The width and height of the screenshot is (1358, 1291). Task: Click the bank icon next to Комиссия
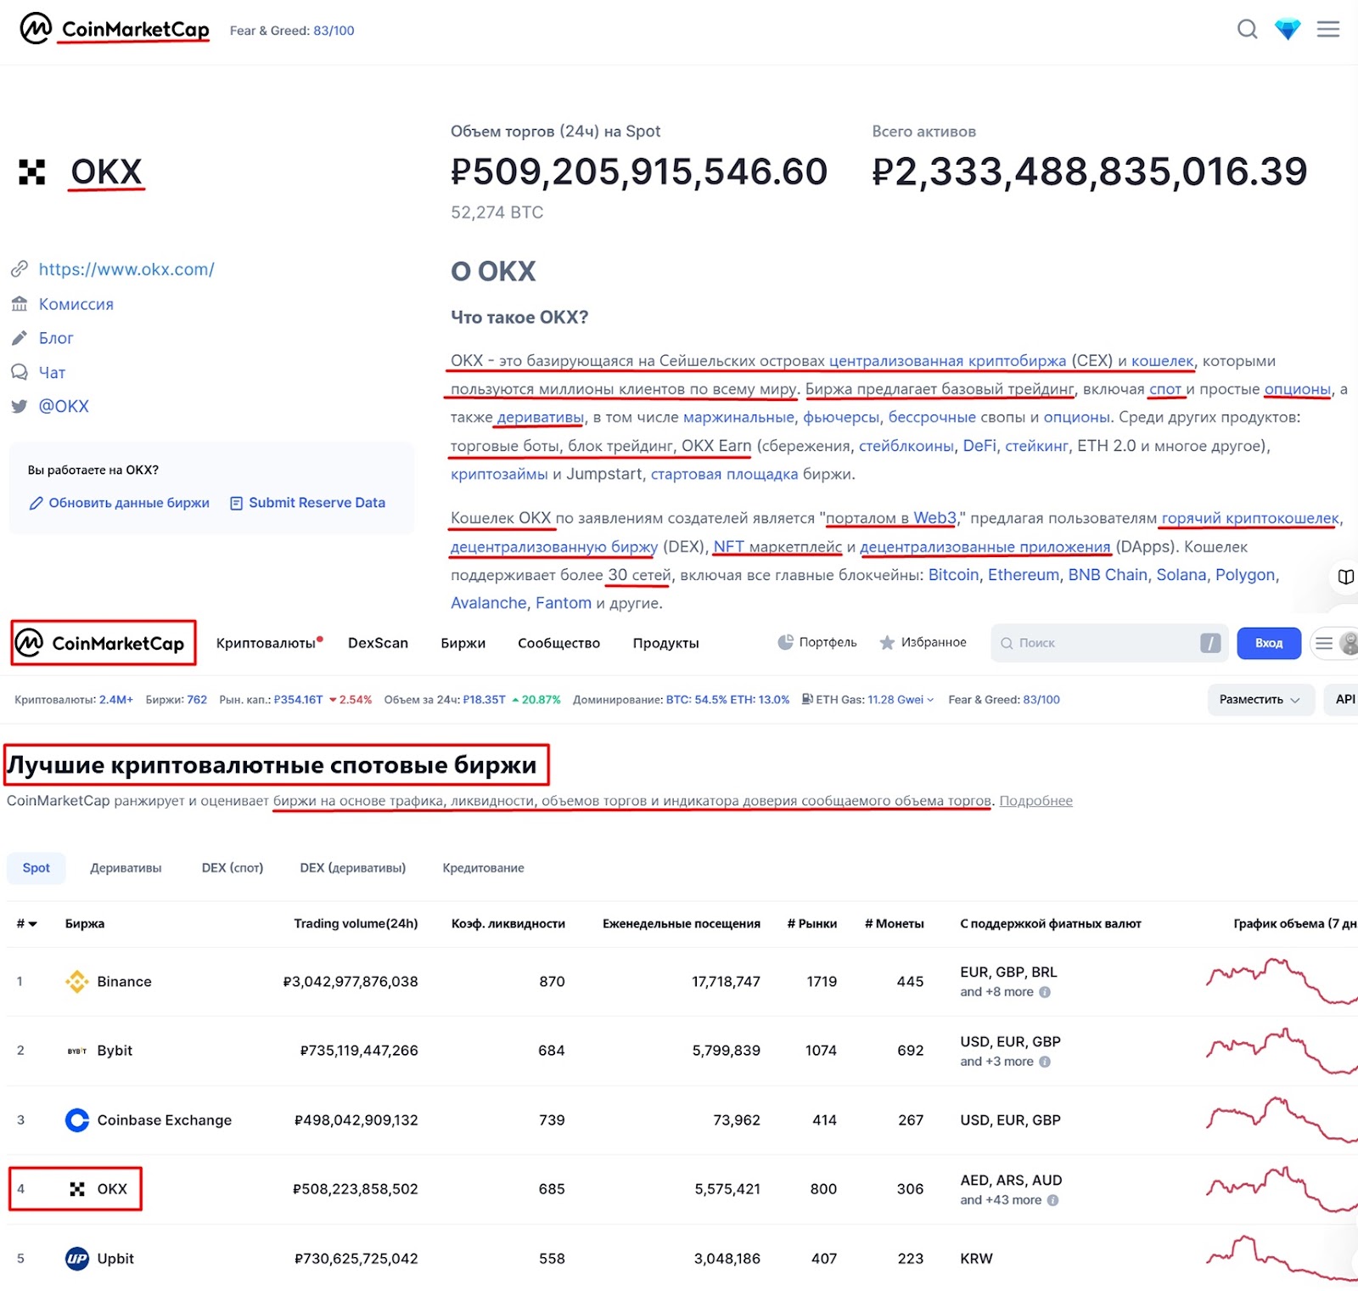[20, 304]
